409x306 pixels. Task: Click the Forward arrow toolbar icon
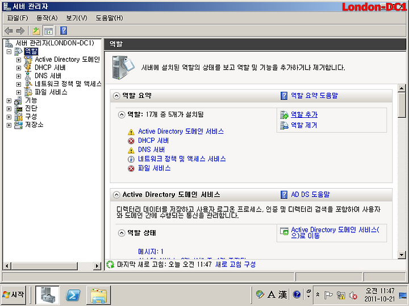pos(20,31)
